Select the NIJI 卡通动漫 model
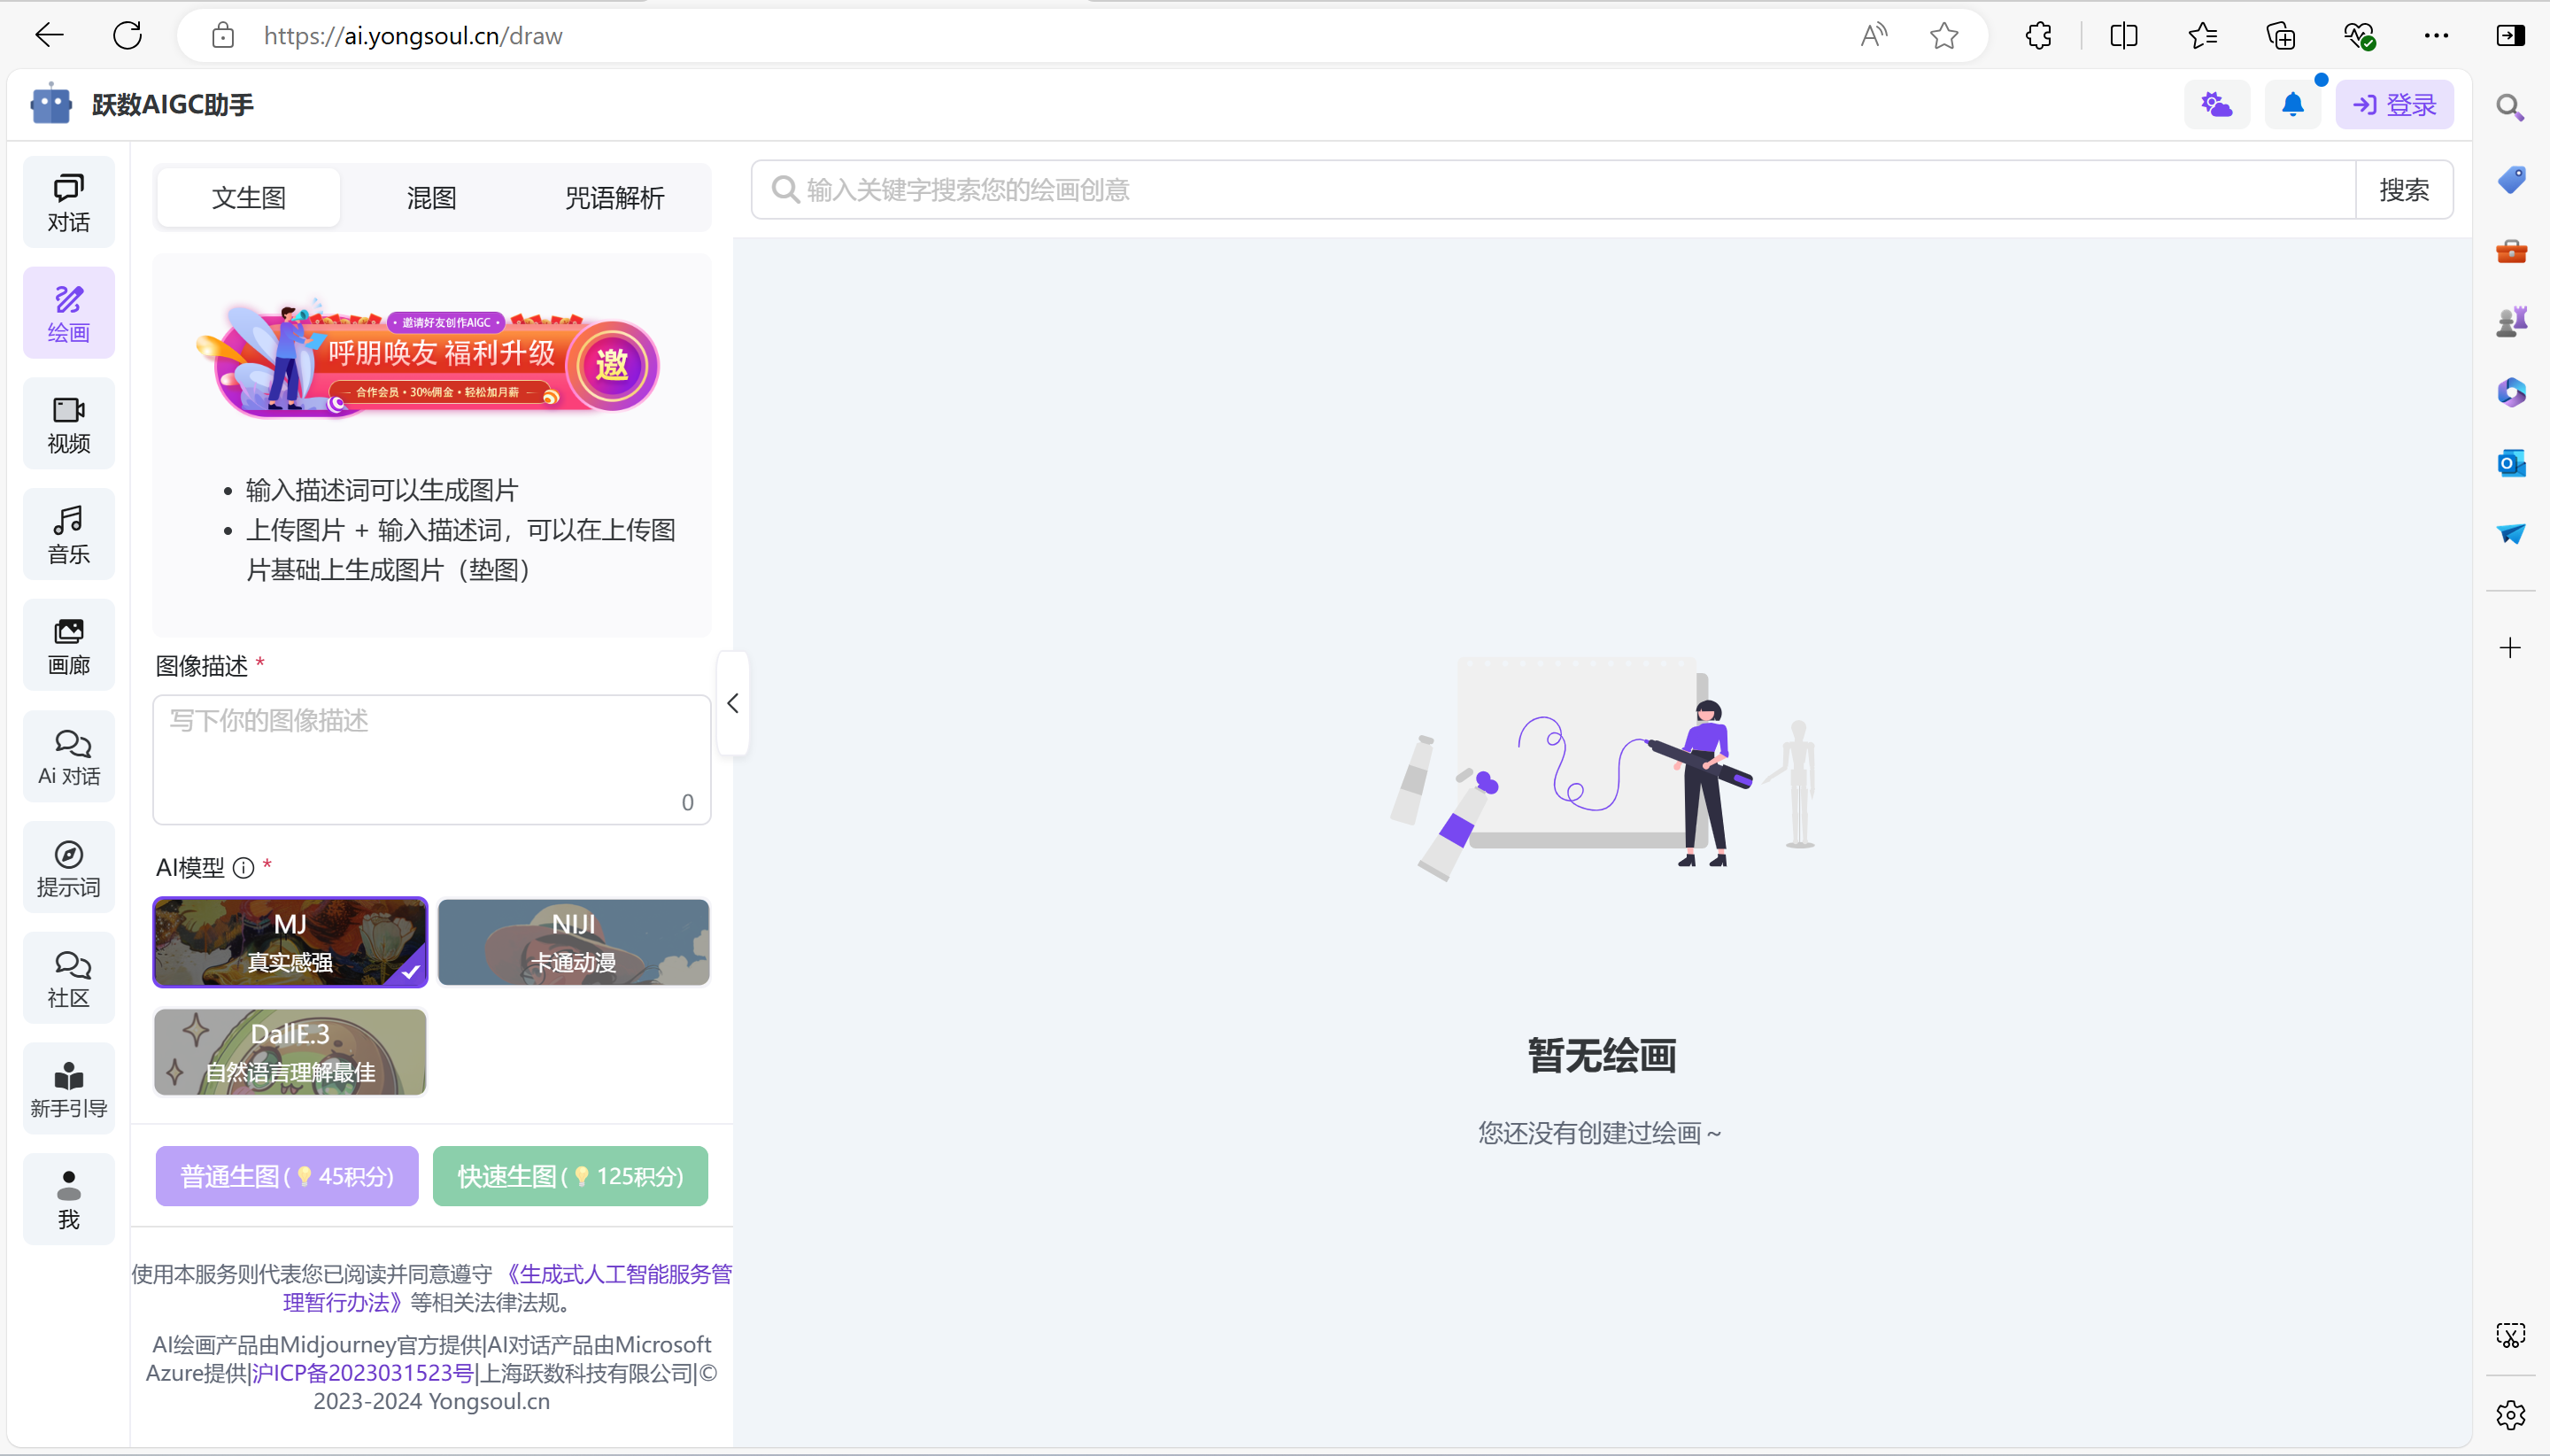The width and height of the screenshot is (2550, 1456). [x=573, y=942]
